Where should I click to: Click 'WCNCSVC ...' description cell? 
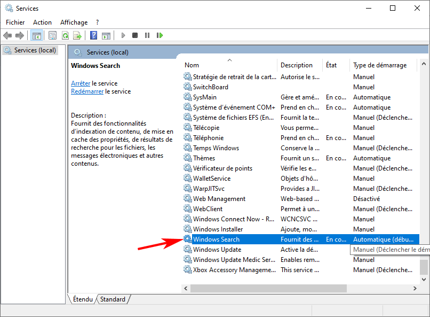(299, 219)
